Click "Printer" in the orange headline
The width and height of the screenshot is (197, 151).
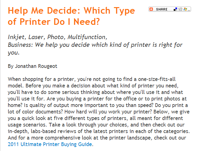tap(35, 22)
